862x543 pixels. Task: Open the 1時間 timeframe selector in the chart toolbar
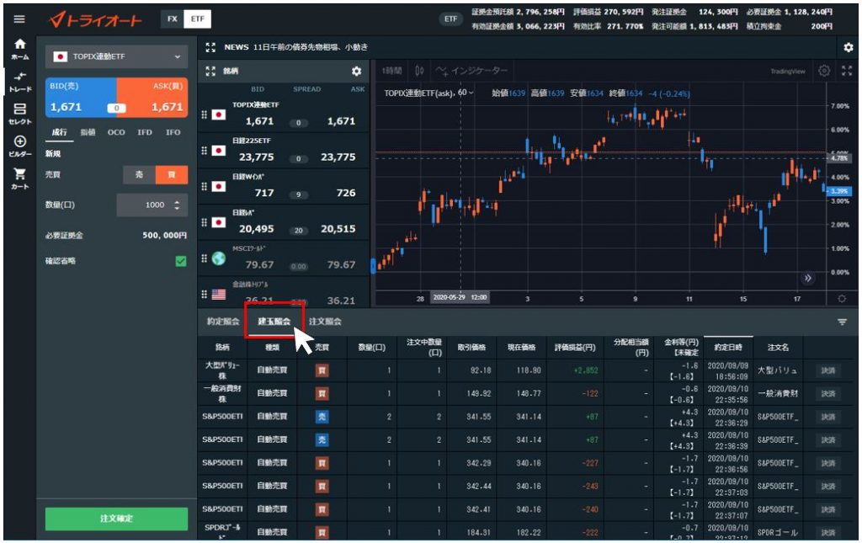pyautogui.click(x=392, y=71)
